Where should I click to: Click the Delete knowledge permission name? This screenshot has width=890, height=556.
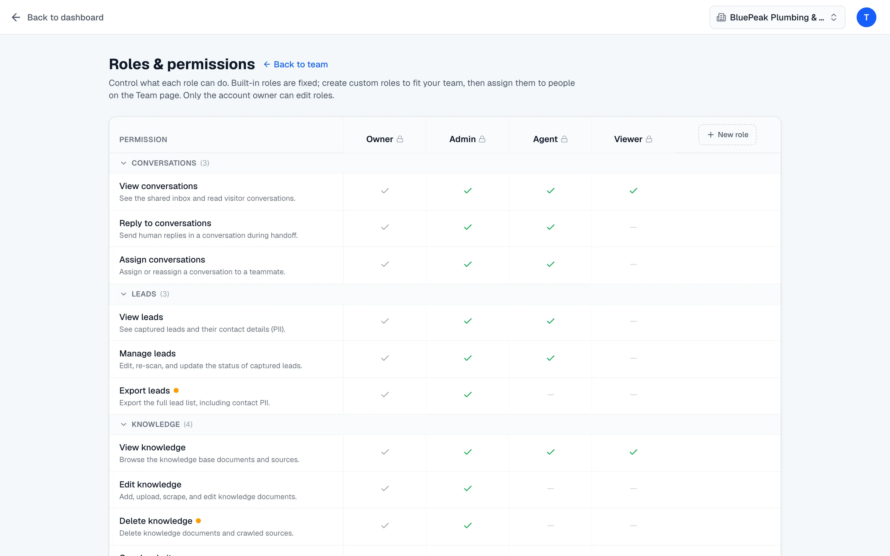[x=155, y=521]
